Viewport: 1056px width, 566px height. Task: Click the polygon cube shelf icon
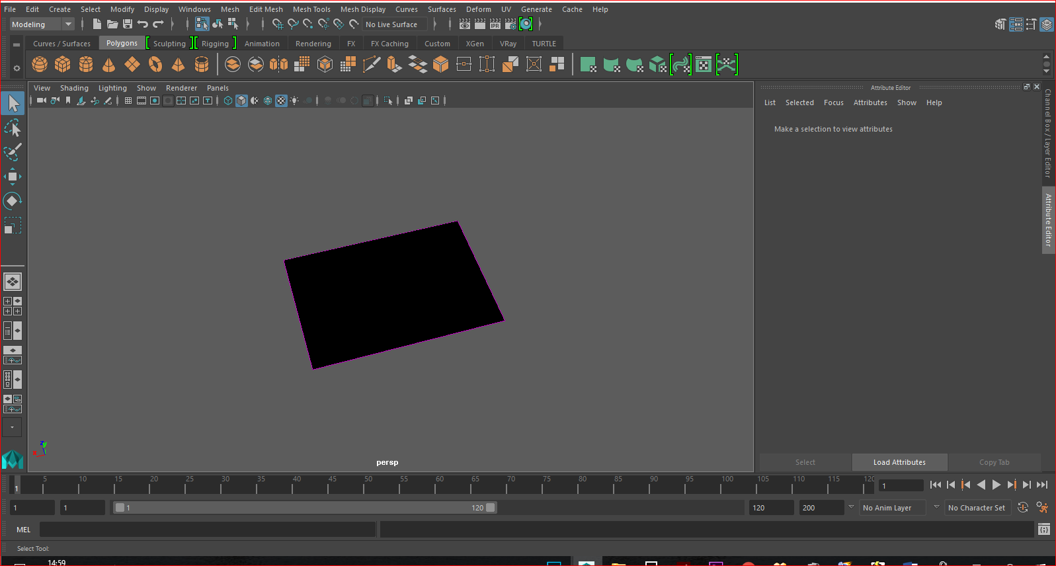pos(63,64)
